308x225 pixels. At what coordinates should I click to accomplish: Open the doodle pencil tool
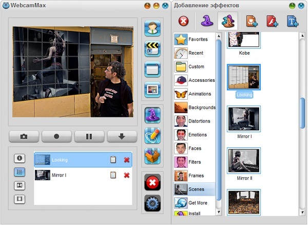pos(152,135)
